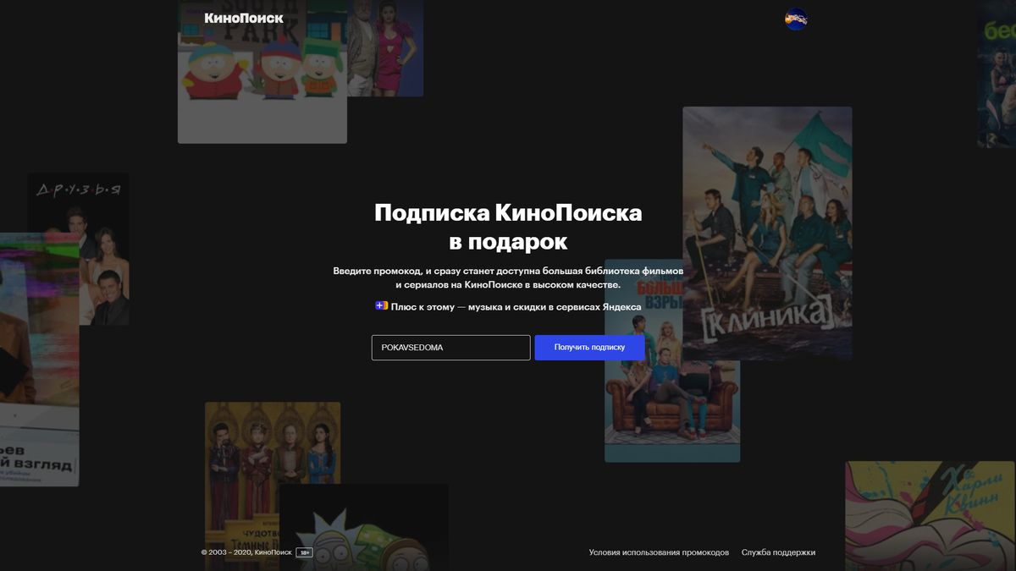Click the Клиника poster
The height and width of the screenshot is (571, 1016).
pos(767,233)
